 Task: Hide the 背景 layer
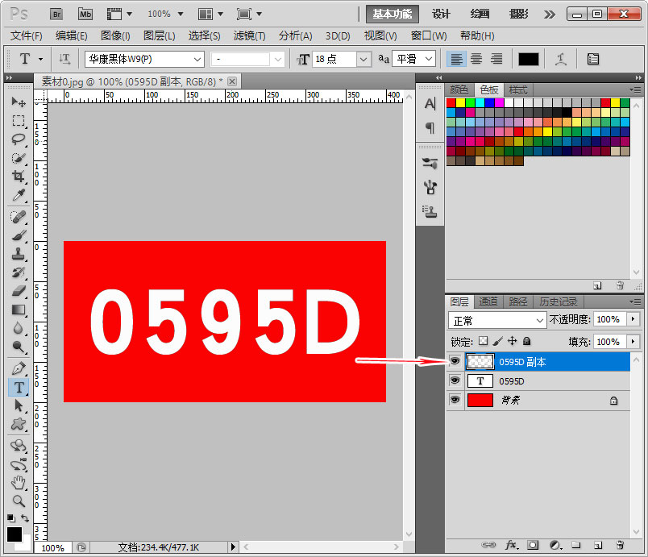pyautogui.click(x=455, y=400)
